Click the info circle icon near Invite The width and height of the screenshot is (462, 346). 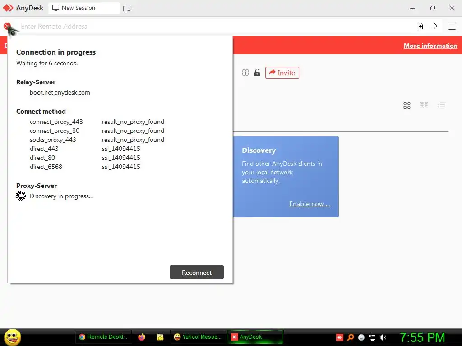pos(245,73)
